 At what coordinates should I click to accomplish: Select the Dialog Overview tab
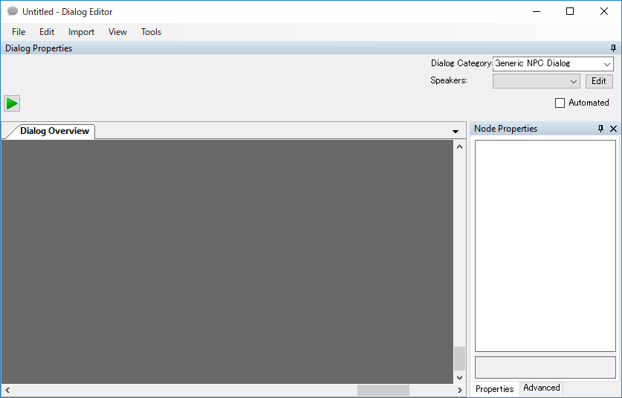pyautogui.click(x=54, y=131)
